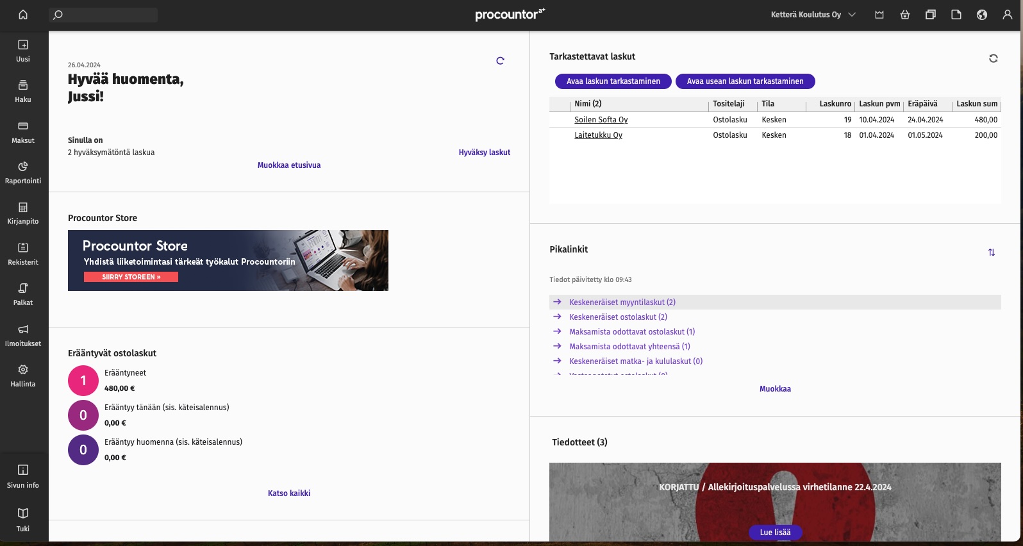Open Maksamista odottavat yhteensä (1) quick link
The height and width of the screenshot is (546, 1023).
(630, 347)
